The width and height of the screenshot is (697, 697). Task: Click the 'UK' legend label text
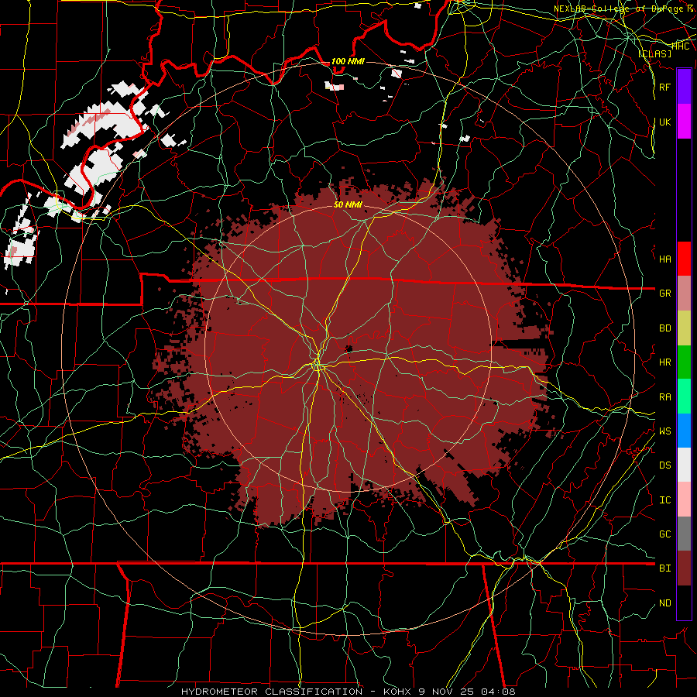(x=664, y=122)
